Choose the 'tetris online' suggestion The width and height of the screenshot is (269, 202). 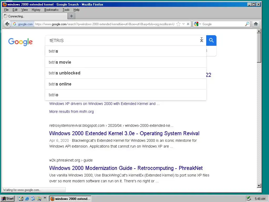[x=126, y=84]
